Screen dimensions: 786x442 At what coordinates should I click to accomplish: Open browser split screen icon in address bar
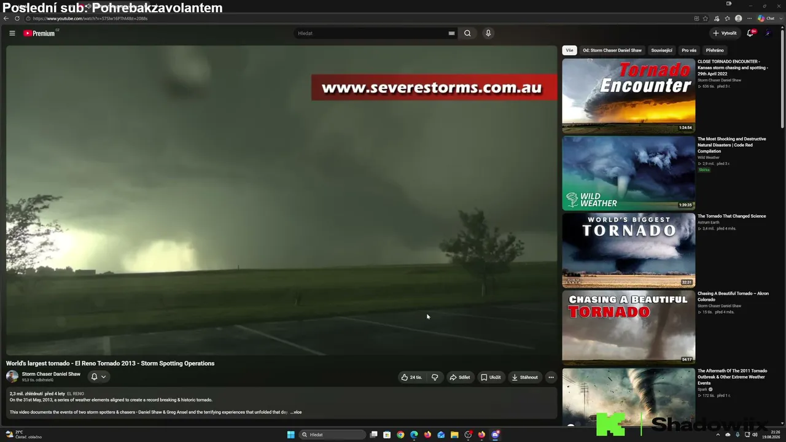click(696, 18)
